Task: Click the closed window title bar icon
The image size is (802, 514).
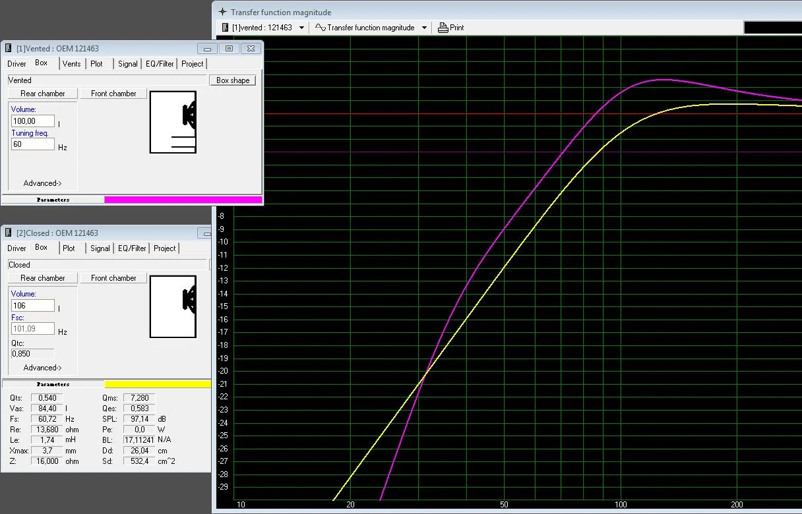Action: click(9, 233)
